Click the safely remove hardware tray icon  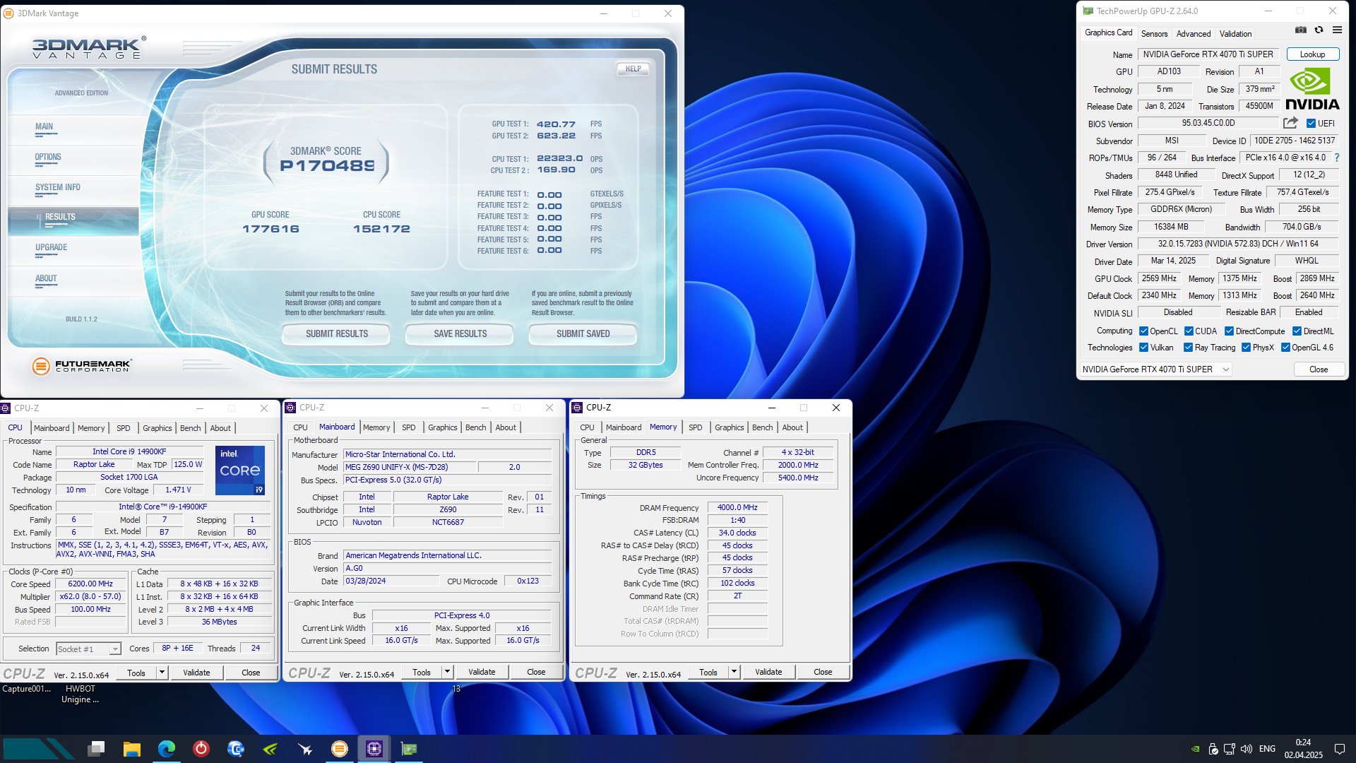(x=1213, y=749)
